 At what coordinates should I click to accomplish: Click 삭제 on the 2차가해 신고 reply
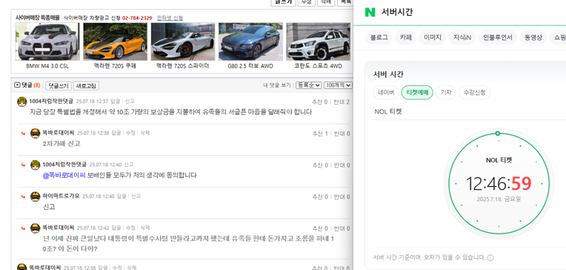[x=144, y=133]
